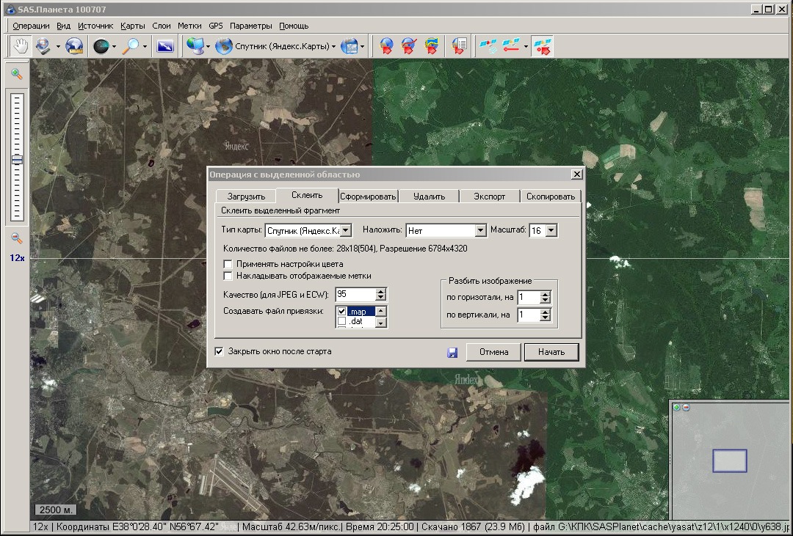Add a new placemark with the globe-pin icon

coord(386,46)
